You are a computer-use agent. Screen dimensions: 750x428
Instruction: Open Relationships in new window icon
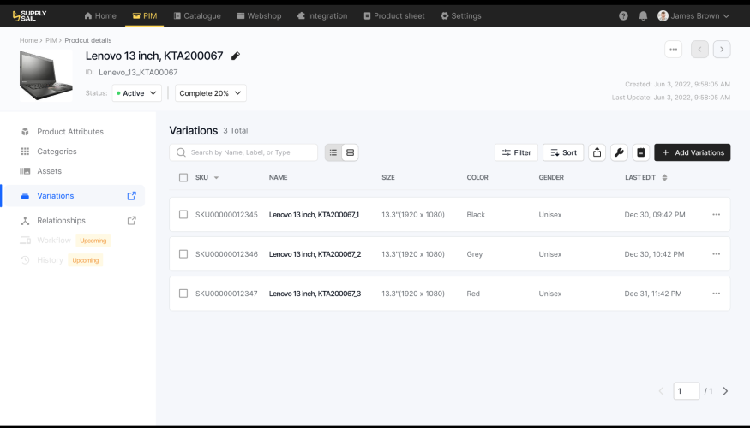131,221
